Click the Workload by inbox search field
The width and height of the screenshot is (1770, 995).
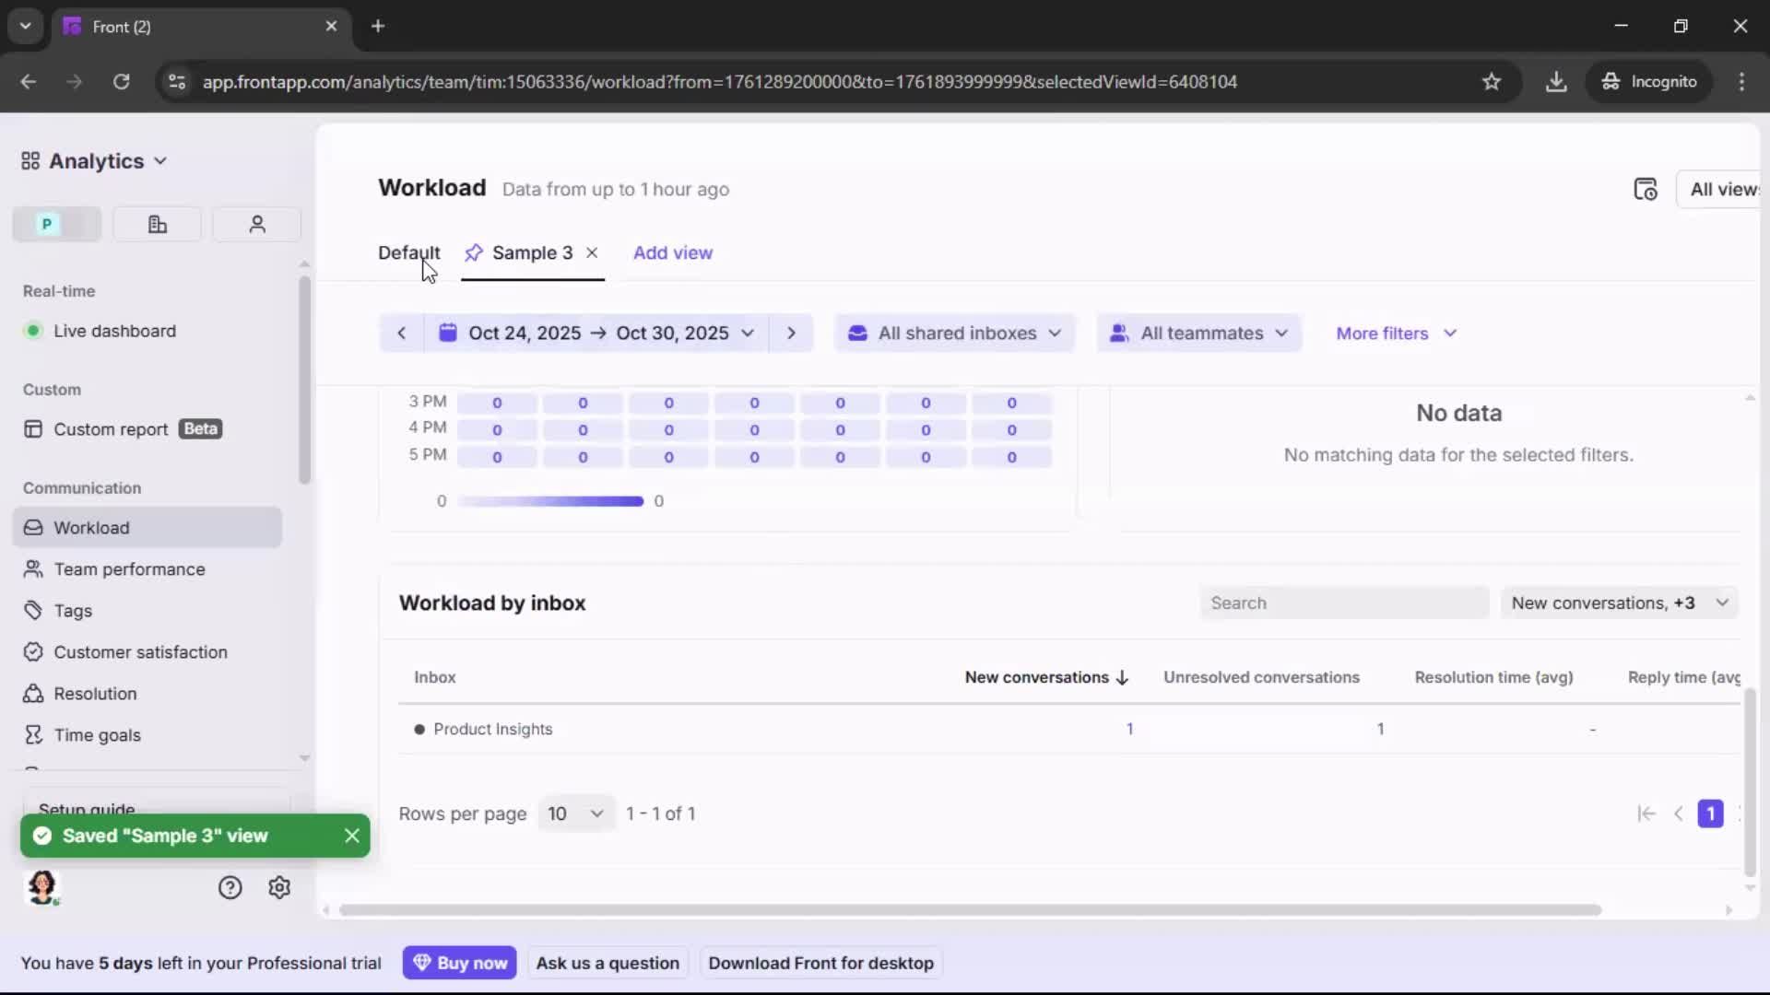click(x=1342, y=603)
